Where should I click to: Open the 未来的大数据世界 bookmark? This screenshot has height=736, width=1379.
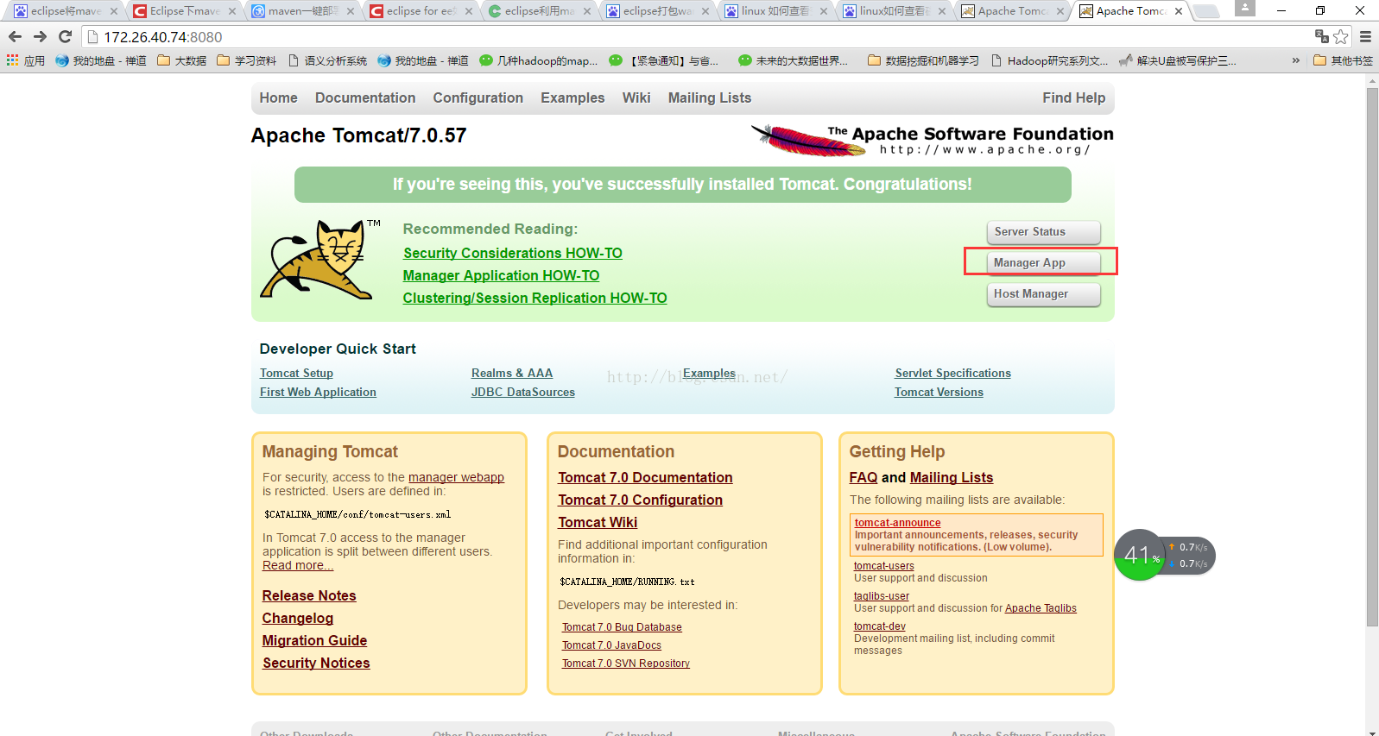click(794, 60)
